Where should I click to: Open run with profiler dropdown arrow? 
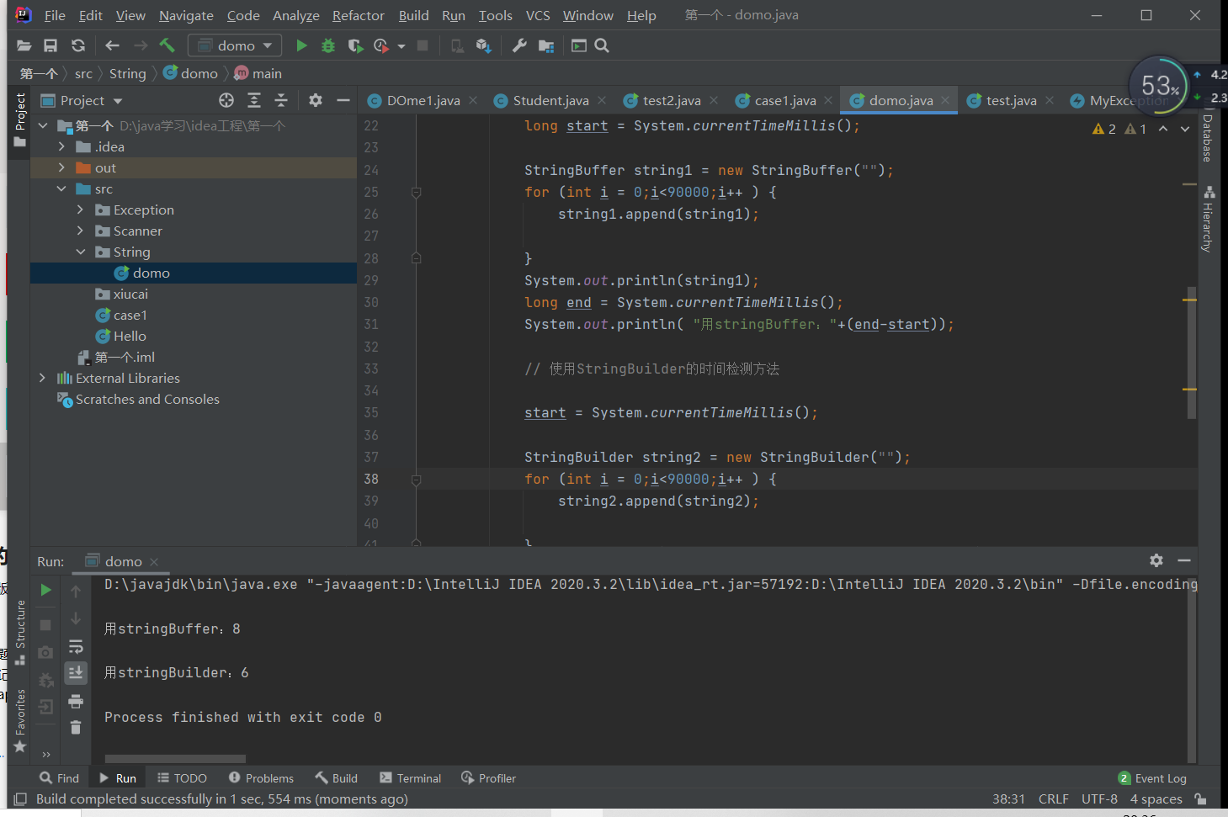point(401,46)
